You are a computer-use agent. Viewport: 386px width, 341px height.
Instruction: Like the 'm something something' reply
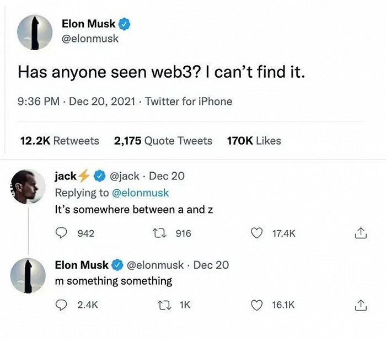tap(256, 305)
